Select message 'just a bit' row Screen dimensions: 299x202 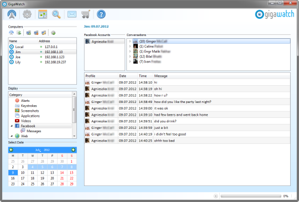[x=187, y=128]
